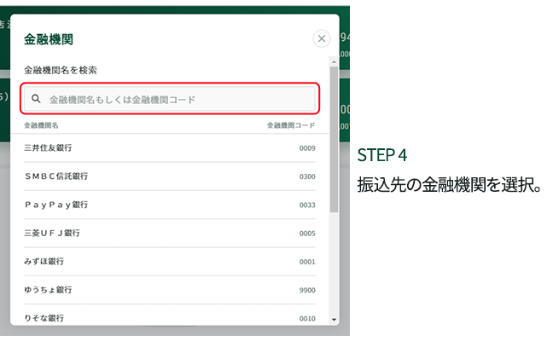Click the 金融機関名 column header
Image resolution: width=553 pixels, height=341 pixels.
point(41,125)
